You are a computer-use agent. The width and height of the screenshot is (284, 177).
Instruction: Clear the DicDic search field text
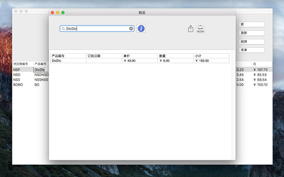coord(131,28)
